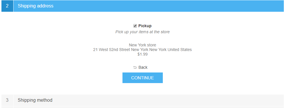Select the step 2 number badge
This screenshot has height=108, width=285.
pyautogui.click(x=7, y=6)
